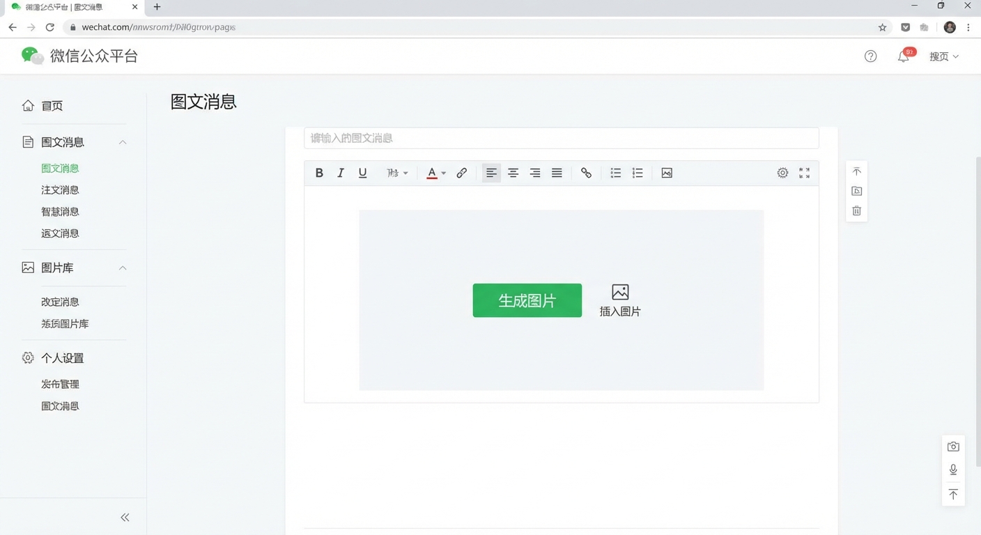Click the browser forward arrow
This screenshot has height=535, width=981.
pos(31,27)
